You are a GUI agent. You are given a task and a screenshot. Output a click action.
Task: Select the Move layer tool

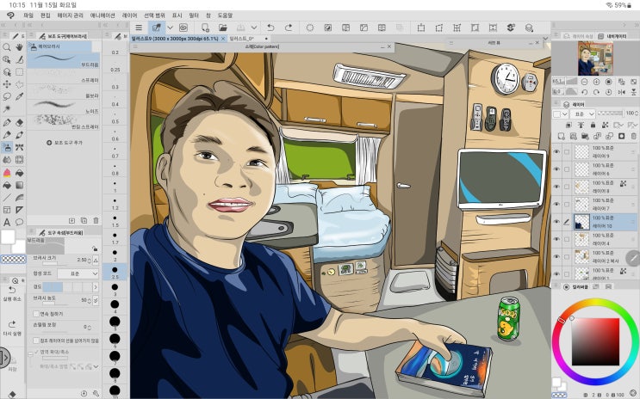(x=7, y=84)
